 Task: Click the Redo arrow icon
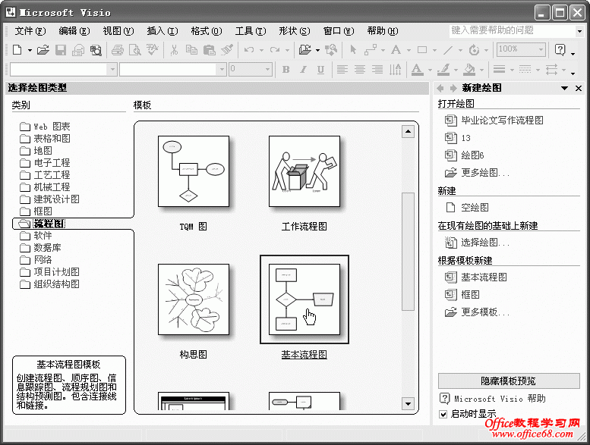coord(275,50)
